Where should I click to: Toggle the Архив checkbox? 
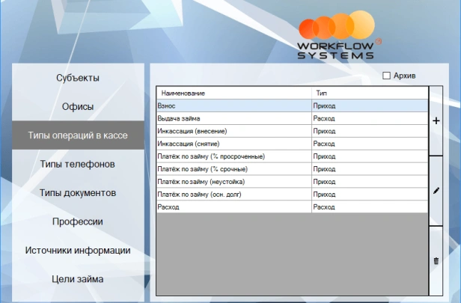(x=386, y=76)
